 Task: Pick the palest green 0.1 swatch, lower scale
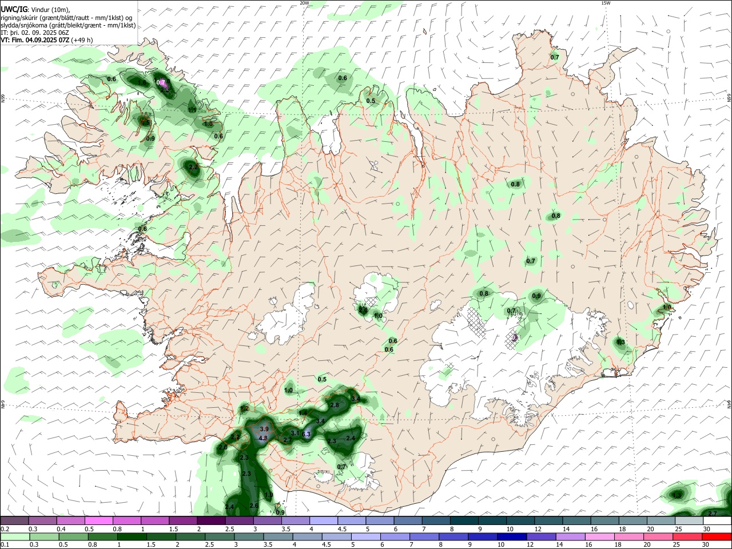click(15, 537)
